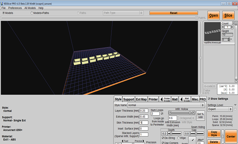Click the Open button
Viewport: 238px width, 144px height.
[x=214, y=15]
